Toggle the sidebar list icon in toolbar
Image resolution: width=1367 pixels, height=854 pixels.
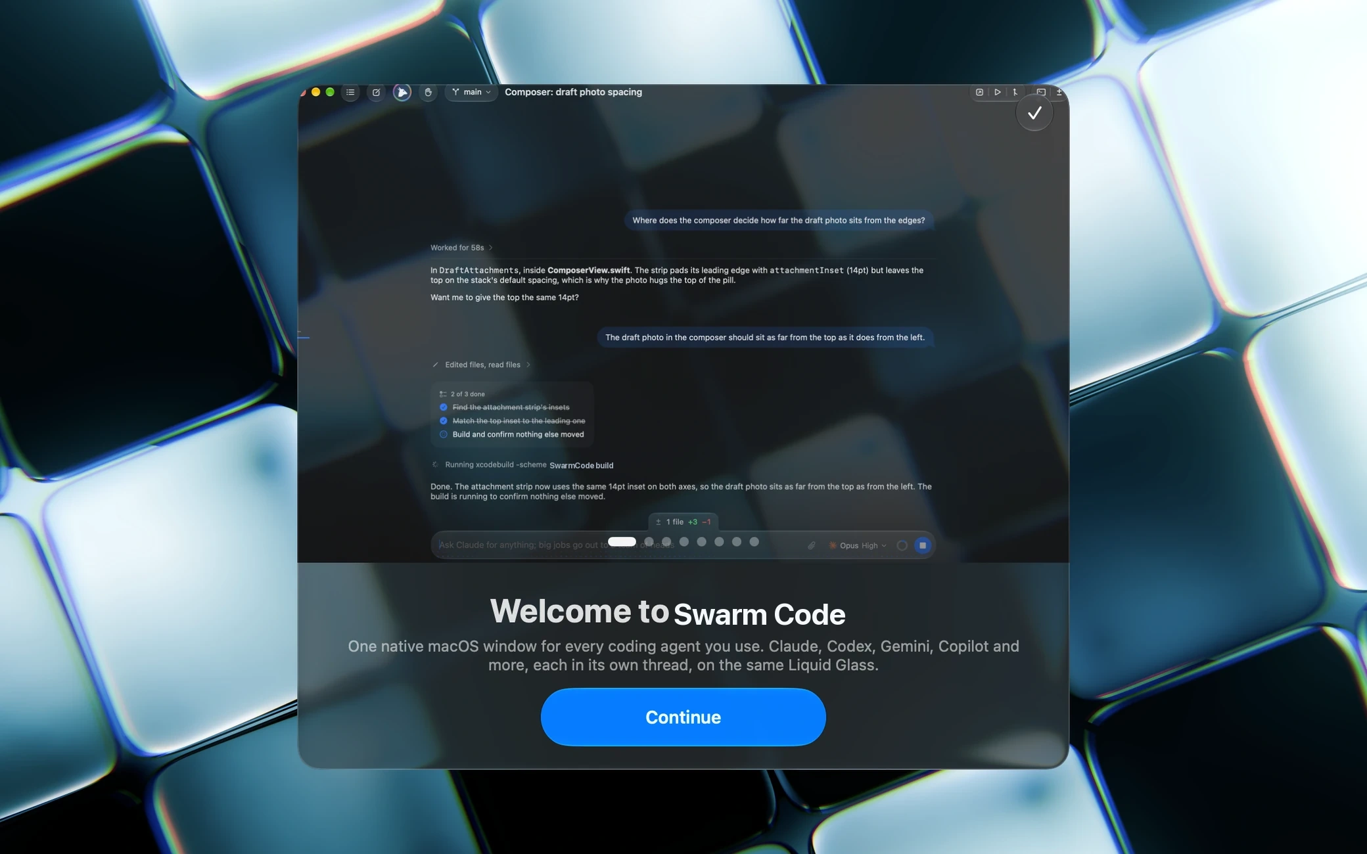click(x=350, y=92)
